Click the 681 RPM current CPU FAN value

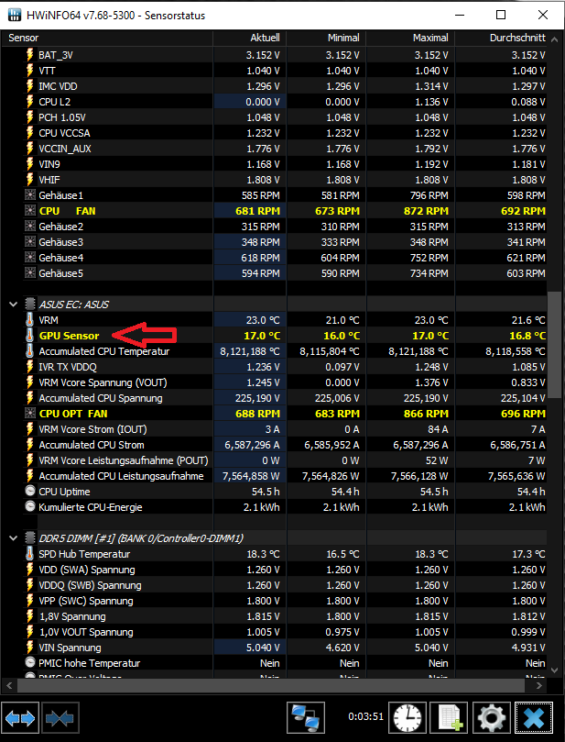tap(257, 211)
